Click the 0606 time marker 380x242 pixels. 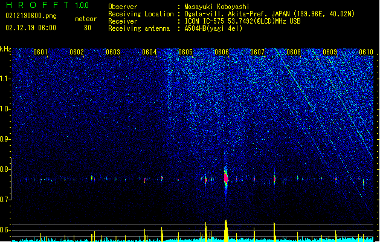pos(222,52)
